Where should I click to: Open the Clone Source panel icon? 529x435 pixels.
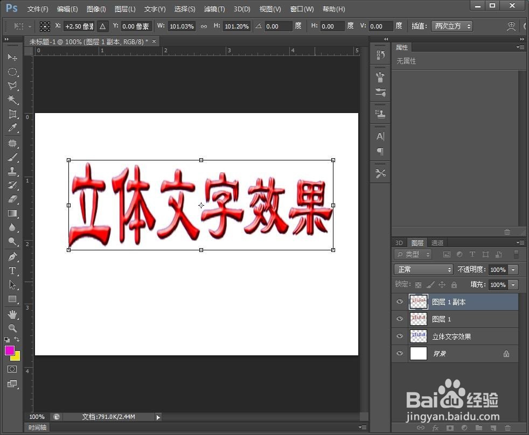click(380, 114)
